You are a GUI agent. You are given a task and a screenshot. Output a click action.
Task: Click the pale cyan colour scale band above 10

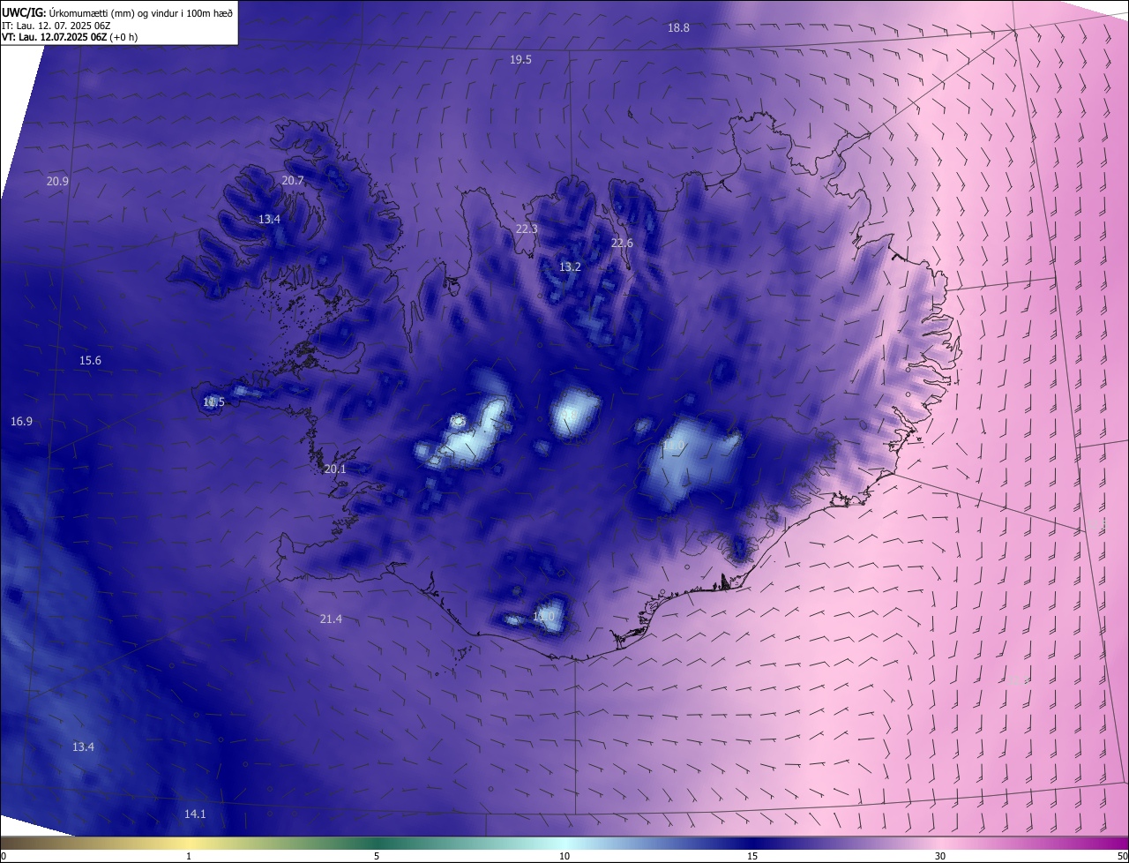[564, 843]
